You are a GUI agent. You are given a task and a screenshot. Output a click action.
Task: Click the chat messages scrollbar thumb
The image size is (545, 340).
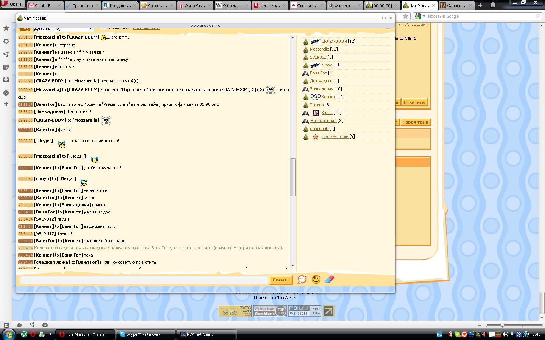coord(293,177)
